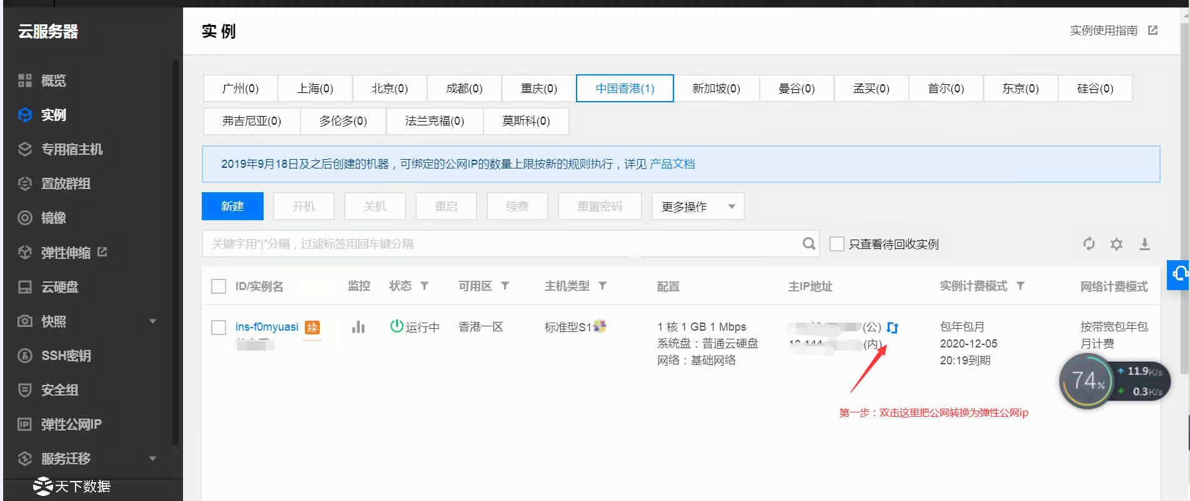1190x501 pixels.
Task: Click the 74% memory usage gauge
Action: point(1087,381)
